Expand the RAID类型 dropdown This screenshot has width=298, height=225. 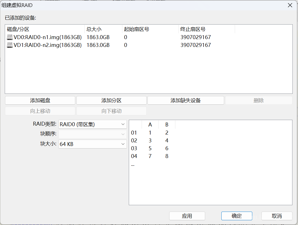coord(93,124)
